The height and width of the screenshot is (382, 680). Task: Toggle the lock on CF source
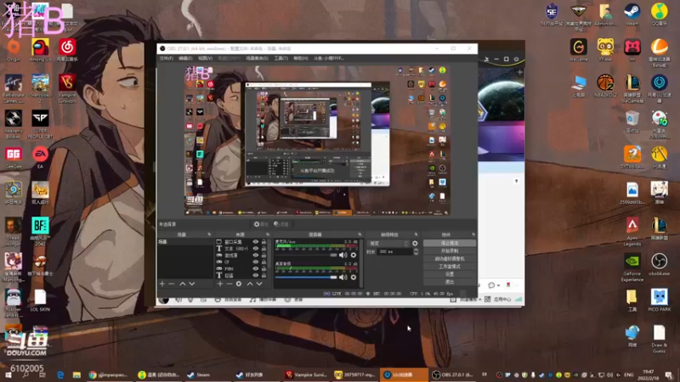263,262
